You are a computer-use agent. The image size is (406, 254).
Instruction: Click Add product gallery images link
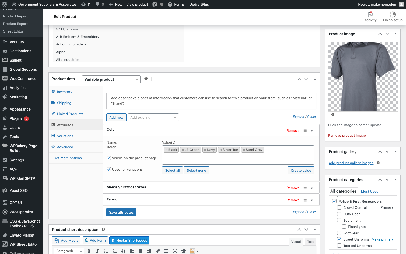click(351, 163)
